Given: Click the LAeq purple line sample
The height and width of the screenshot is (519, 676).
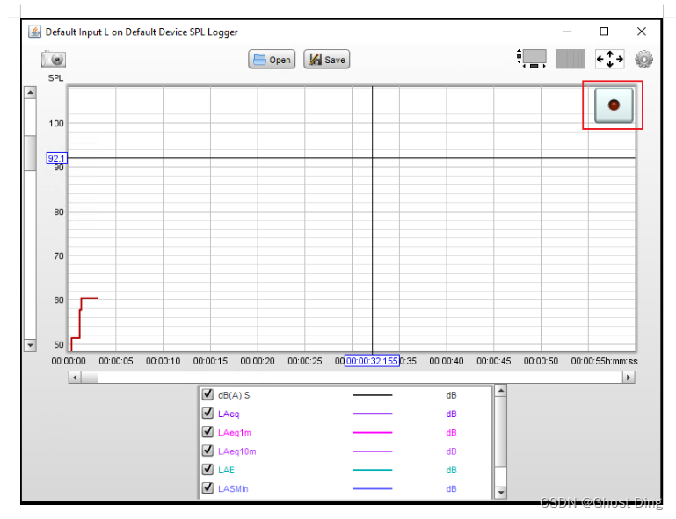Looking at the screenshot, I should tap(373, 414).
